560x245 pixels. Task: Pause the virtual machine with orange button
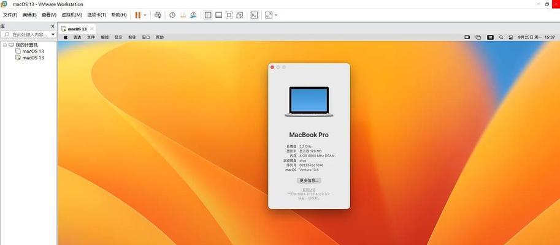137,15
